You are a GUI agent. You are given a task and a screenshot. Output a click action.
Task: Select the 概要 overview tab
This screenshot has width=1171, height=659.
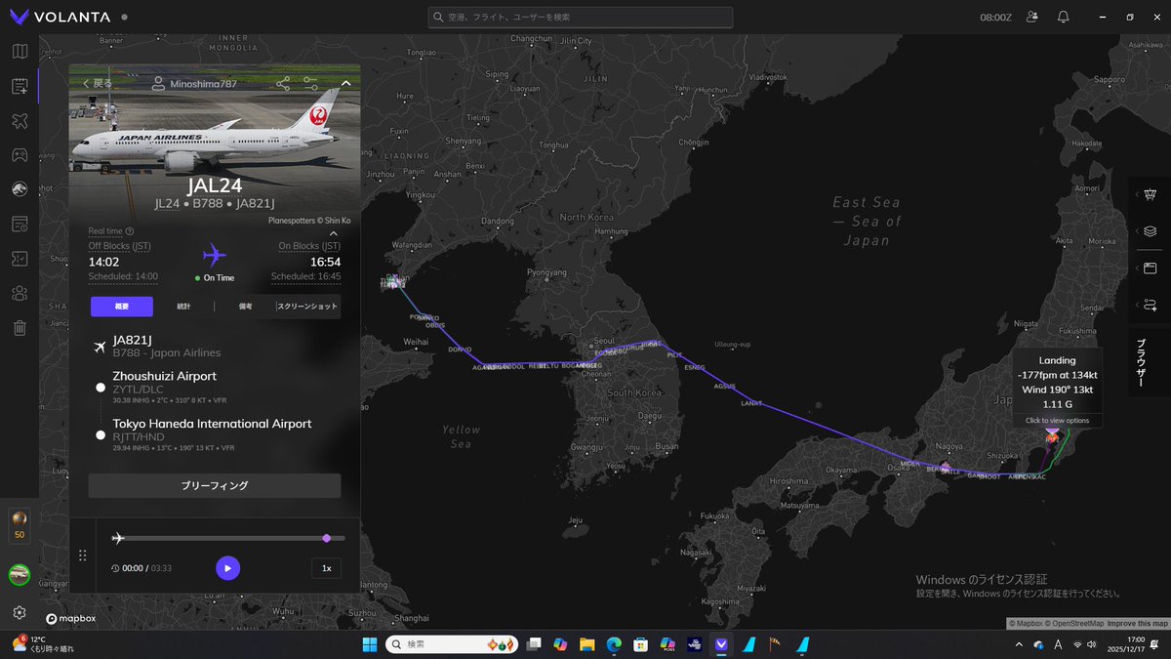(122, 307)
